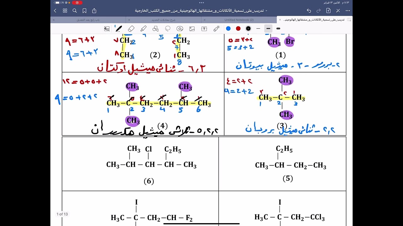Click the structure number (2) label

pyautogui.click(x=155, y=55)
